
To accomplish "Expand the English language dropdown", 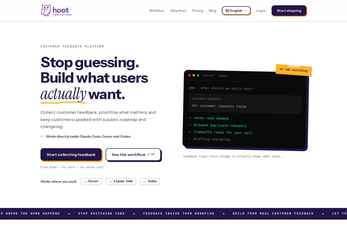I will (x=236, y=11).
